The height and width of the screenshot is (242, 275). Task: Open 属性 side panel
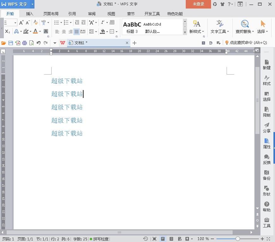[266, 143]
